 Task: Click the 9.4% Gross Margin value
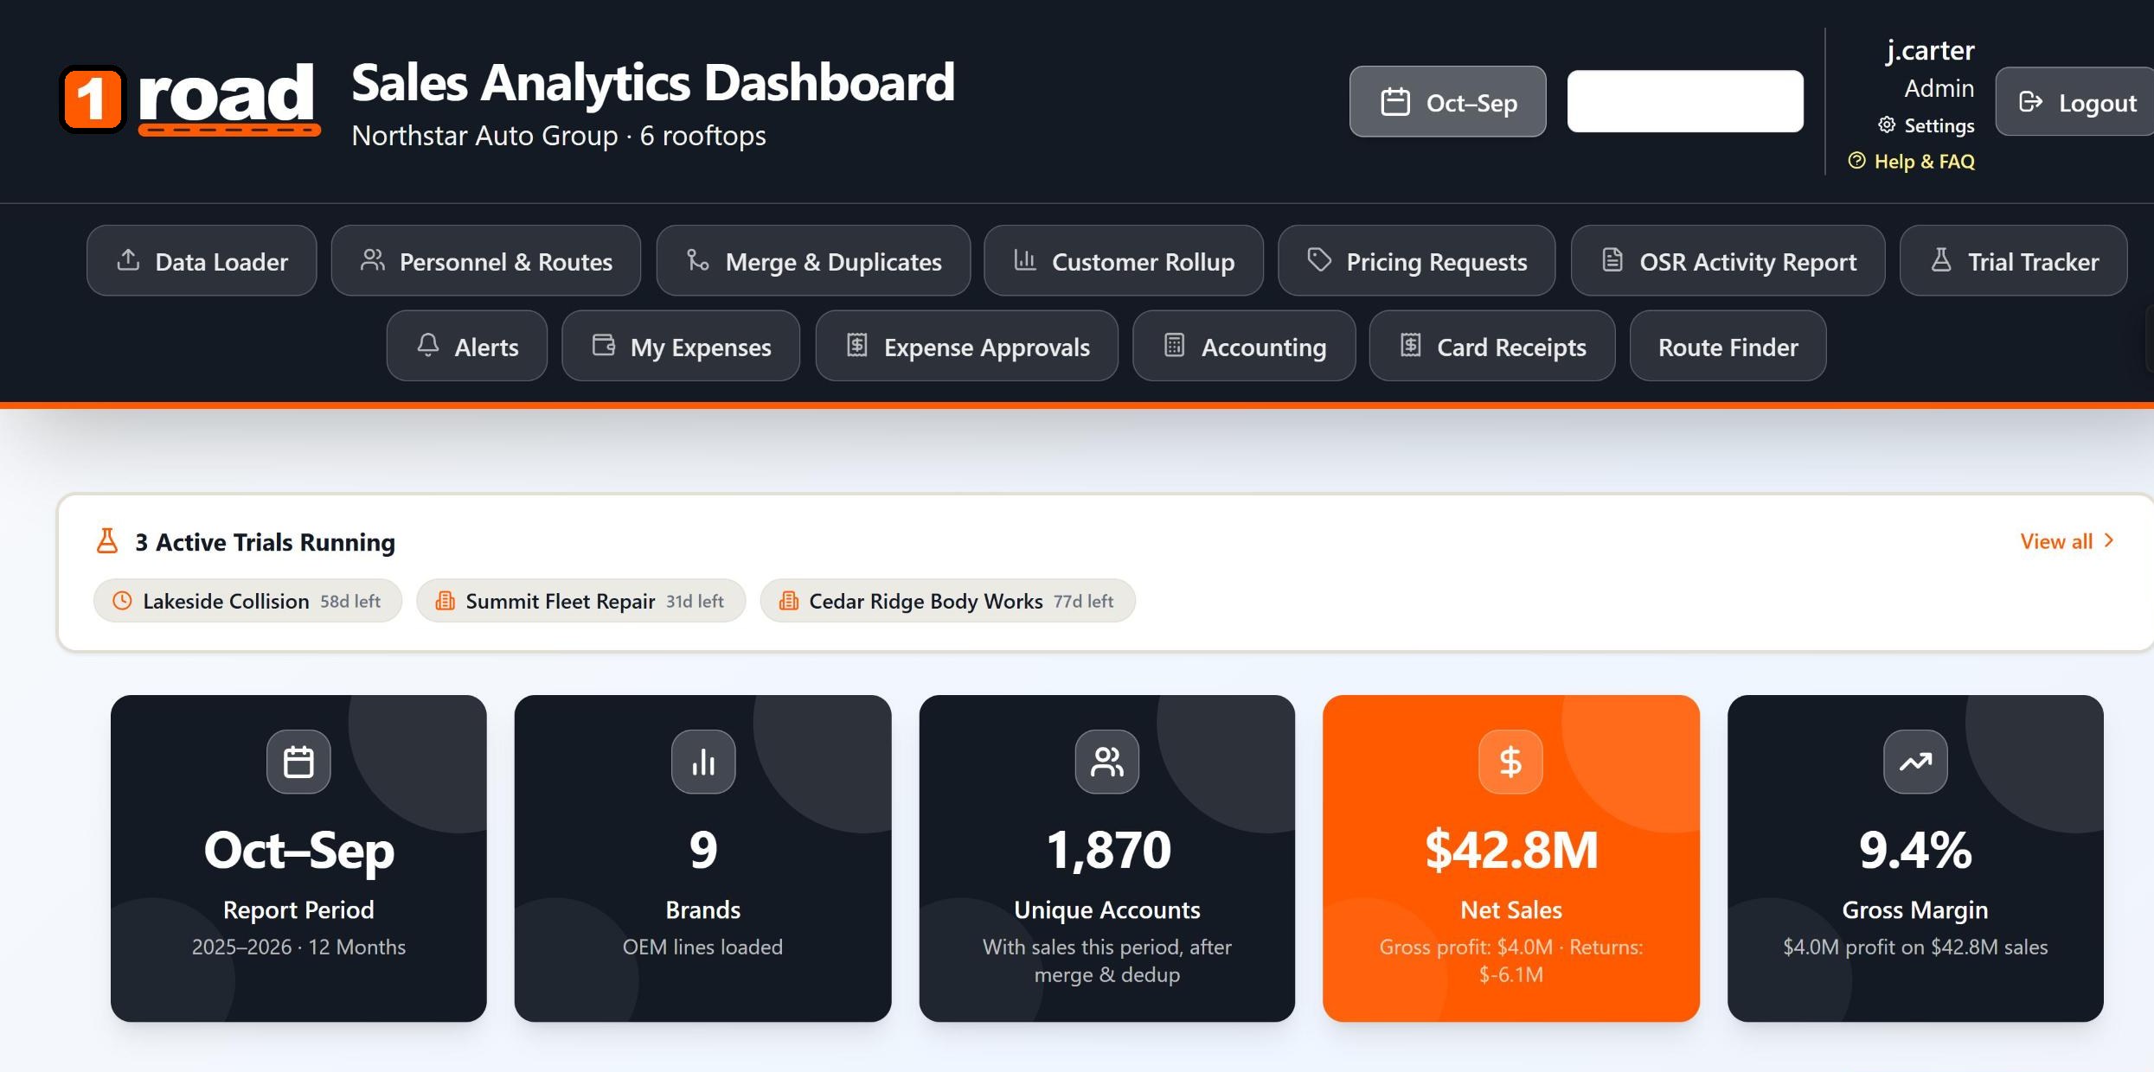(1915, 850)
